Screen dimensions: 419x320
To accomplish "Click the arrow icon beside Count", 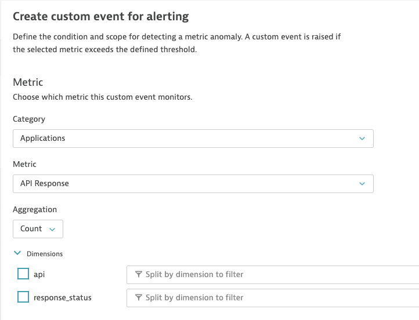I will click(x=53, y=230).
